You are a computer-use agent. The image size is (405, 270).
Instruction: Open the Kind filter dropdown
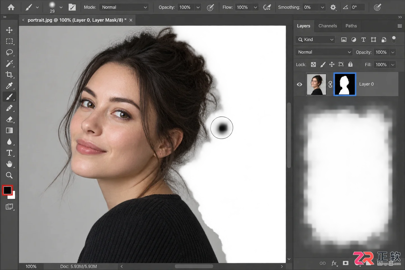[x=315, y=40]
